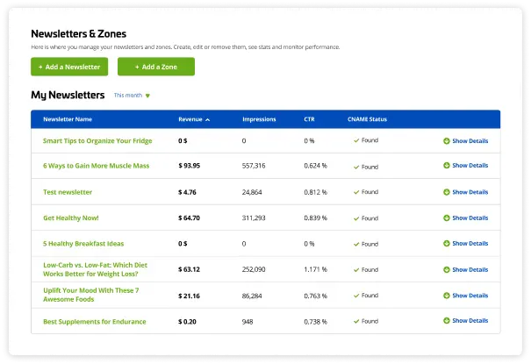Expand details icon for Low-Carb vs. Low-Fat row
The height and width of the screenshot is (364, 531).
447,269
